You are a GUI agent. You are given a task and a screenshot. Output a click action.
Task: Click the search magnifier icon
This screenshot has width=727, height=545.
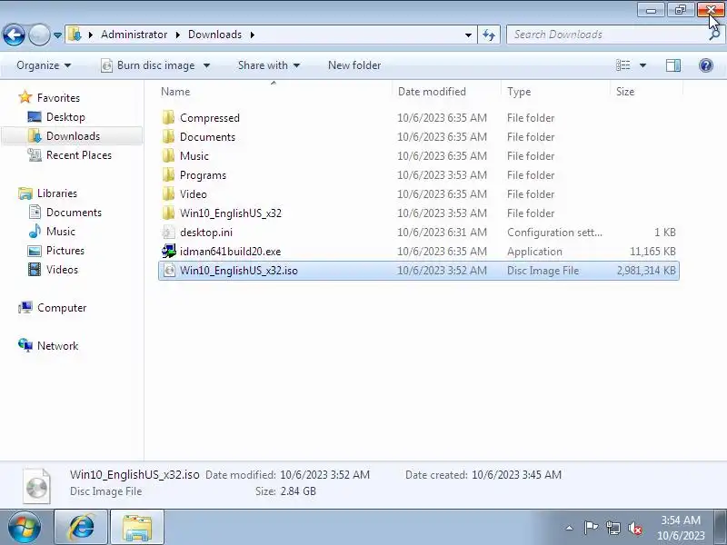(714, 35)
